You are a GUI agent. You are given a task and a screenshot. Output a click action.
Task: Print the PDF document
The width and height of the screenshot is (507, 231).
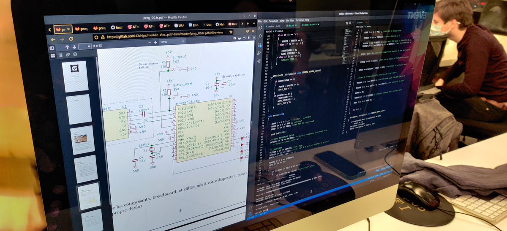pos(240,38)
